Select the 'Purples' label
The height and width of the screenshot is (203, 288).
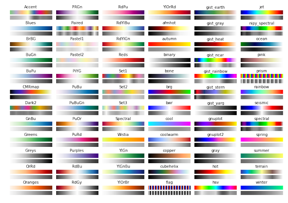click(x=77, y=151)
